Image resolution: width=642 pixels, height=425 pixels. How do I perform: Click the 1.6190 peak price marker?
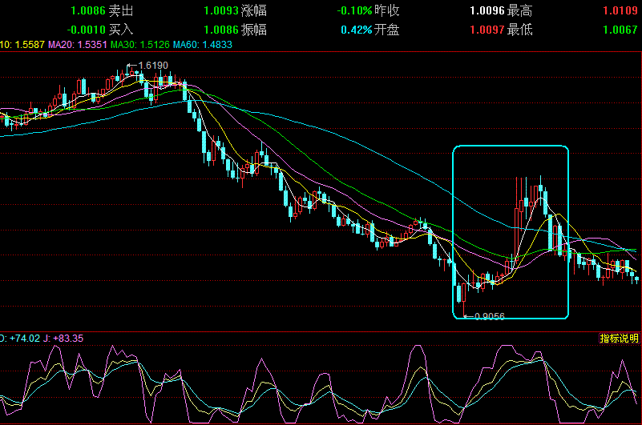[152, 65]
